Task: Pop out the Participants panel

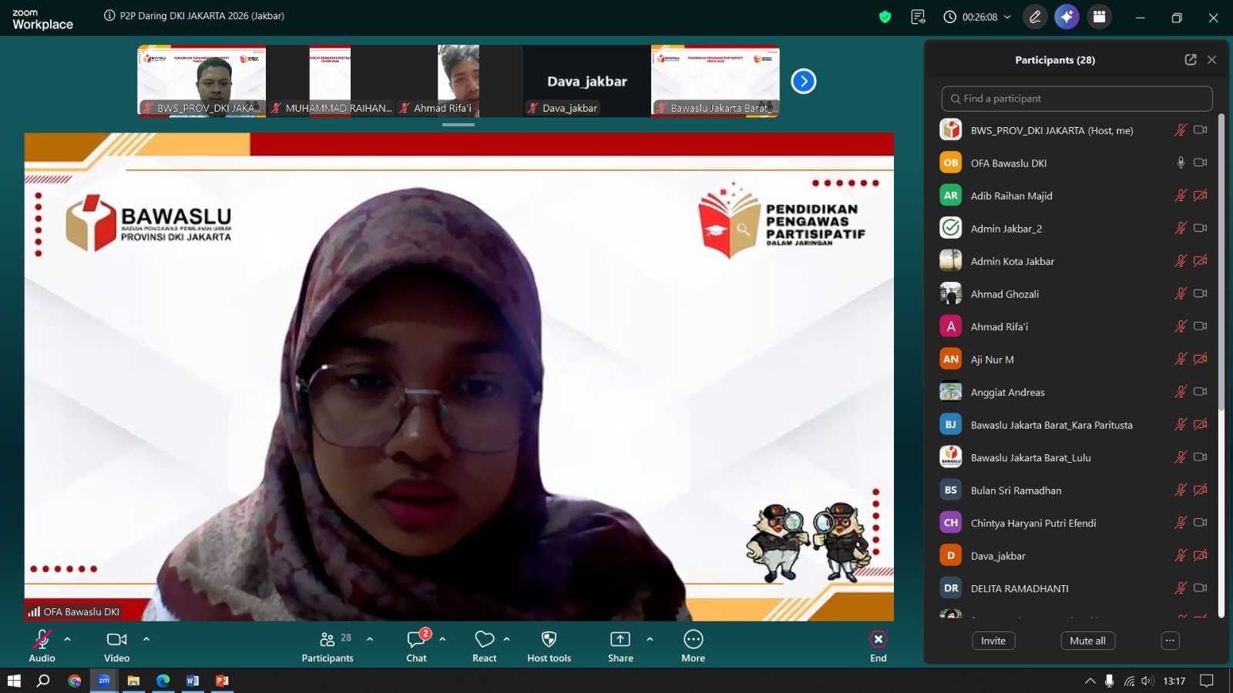Action: tap(1191, 59)
